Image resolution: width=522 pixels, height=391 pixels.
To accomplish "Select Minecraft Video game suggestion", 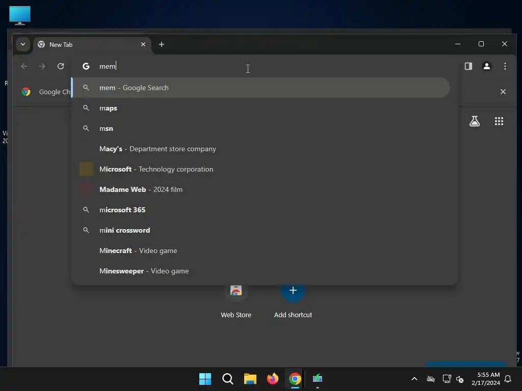I will click(x=262, y=250).
